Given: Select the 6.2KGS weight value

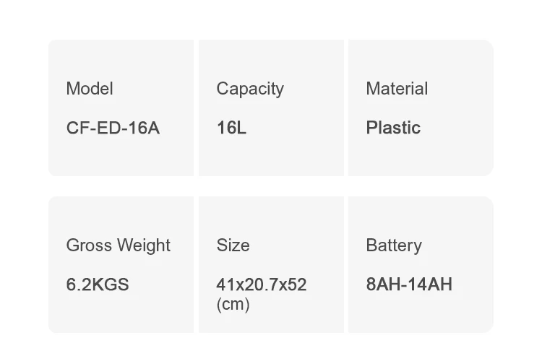Looking at the screenshot, I should [98, 284].
